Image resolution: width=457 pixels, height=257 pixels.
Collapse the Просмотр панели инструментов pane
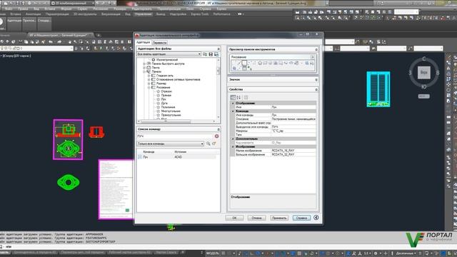pyautogui.click(x=316, y=49)
